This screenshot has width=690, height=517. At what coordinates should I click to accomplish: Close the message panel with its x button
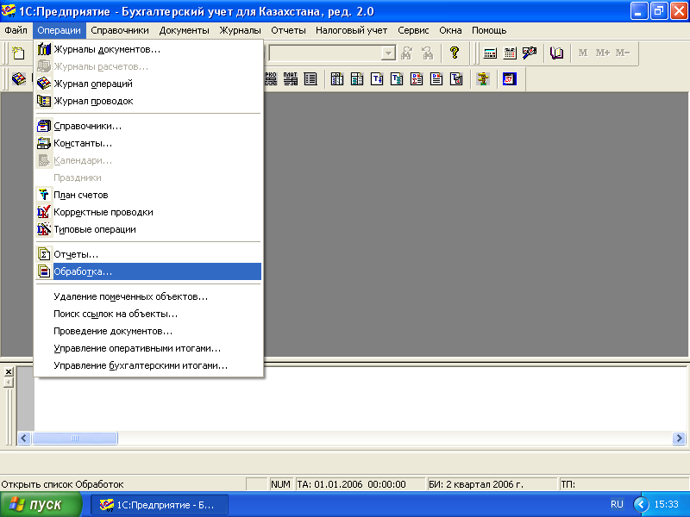pos(9,371)
